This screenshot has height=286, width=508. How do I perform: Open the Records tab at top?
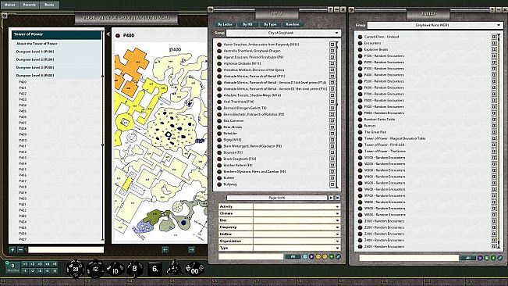point(30,5)
